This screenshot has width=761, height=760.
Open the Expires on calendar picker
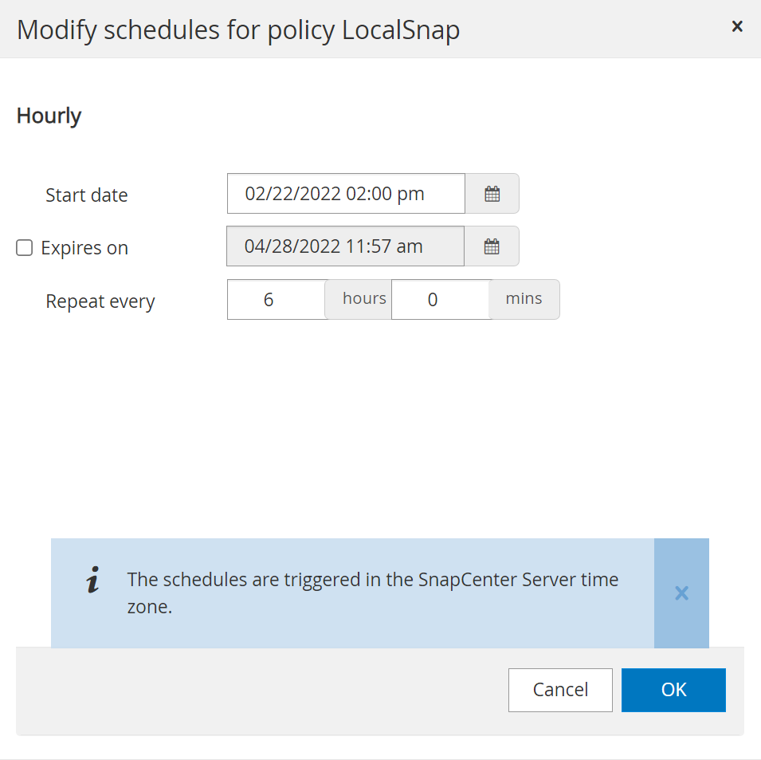click(x=492, y=246)
